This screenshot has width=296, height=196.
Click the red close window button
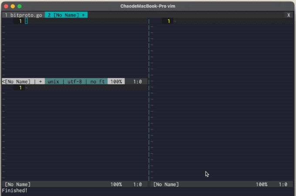[x=6, y=6]
